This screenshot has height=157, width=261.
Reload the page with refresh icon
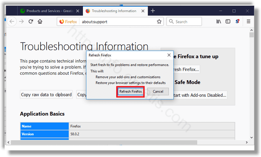pos(31,22)
